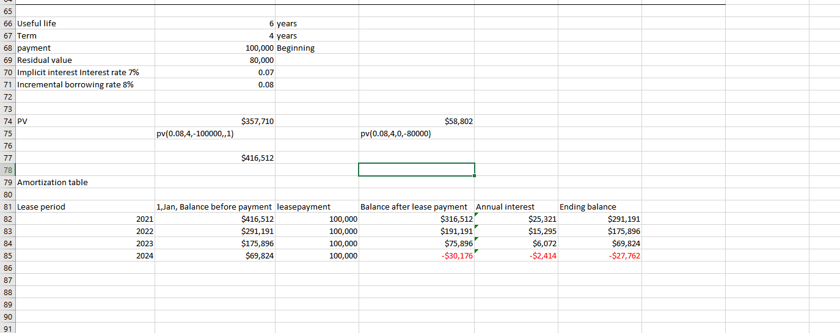Select row header 78

tap(7, 170)
